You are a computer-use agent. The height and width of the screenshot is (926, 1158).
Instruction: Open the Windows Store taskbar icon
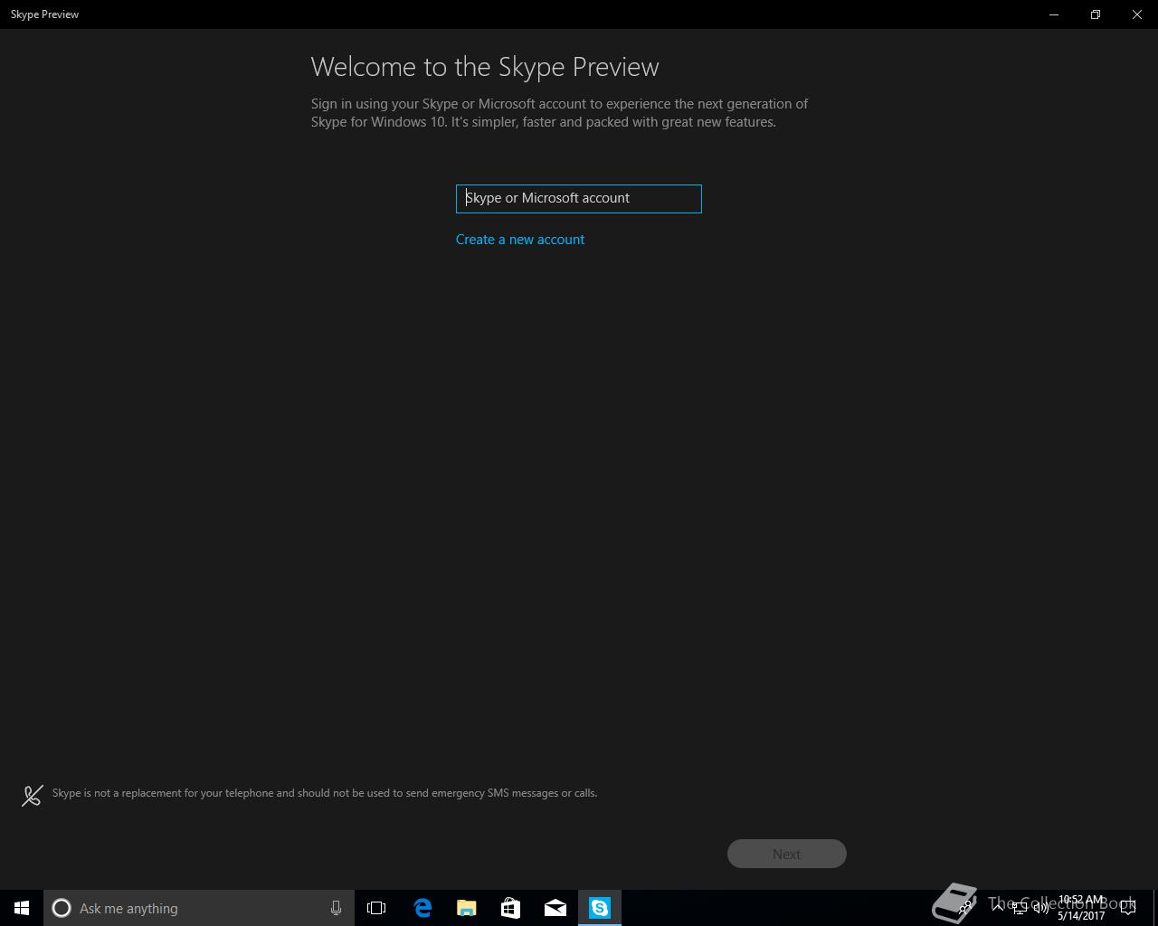pyautogui.click(x=510, y=908)
